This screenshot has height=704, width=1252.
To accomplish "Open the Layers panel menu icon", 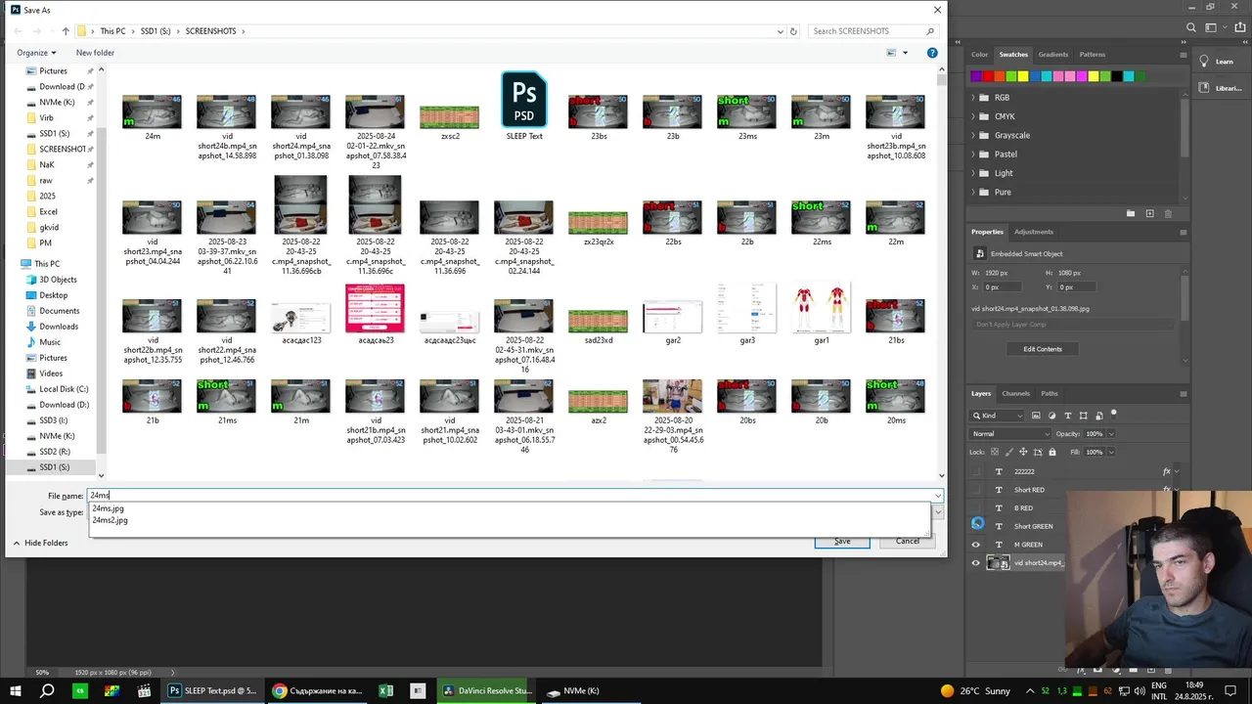I will [1183, 394].
